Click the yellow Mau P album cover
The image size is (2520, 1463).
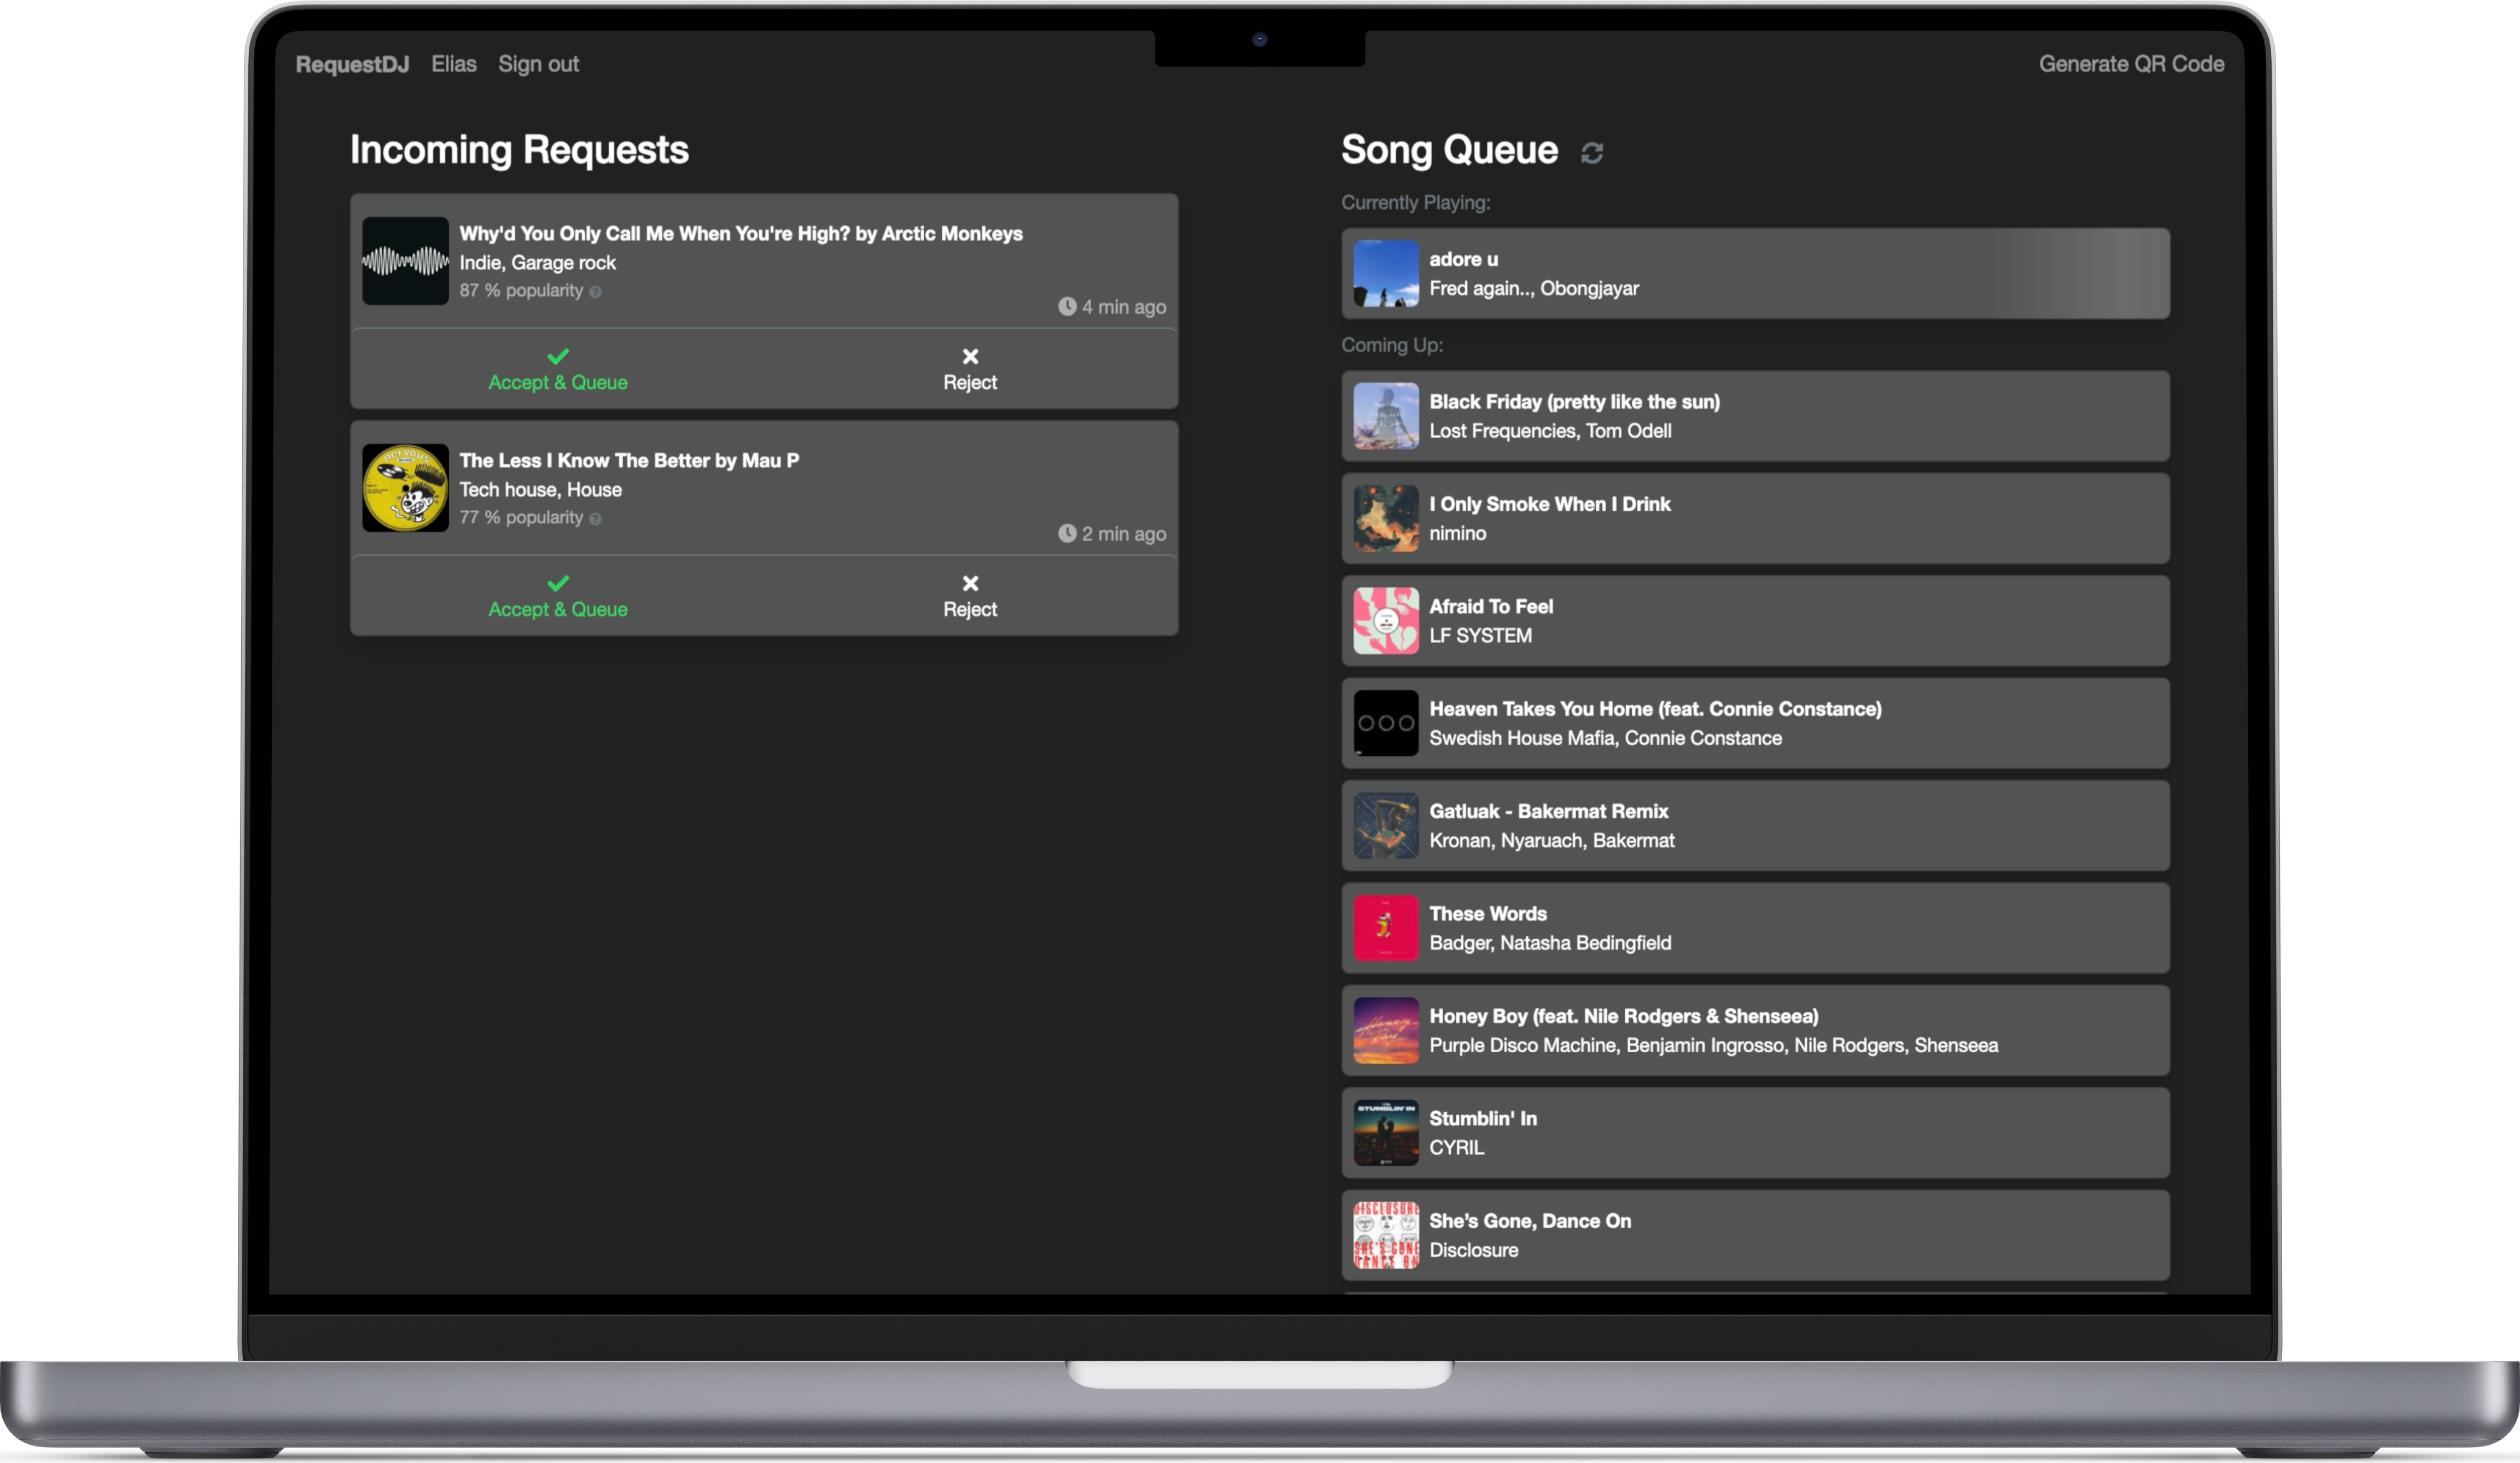(405, 488)
